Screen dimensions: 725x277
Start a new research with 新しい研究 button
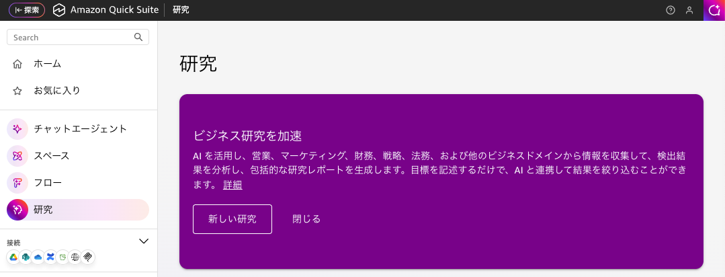point(232,219)
